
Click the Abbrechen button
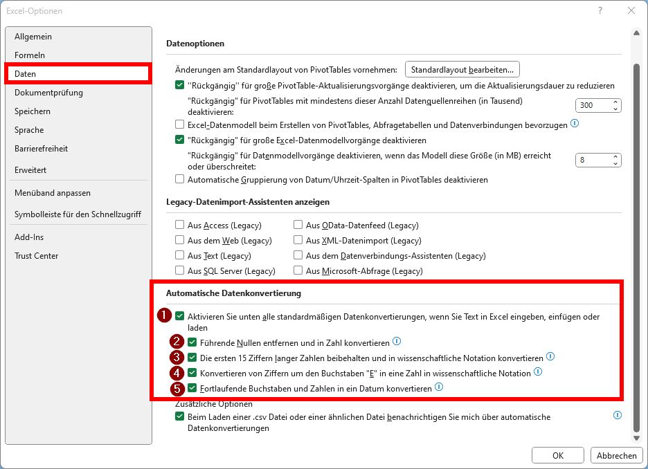pos(616,455)
